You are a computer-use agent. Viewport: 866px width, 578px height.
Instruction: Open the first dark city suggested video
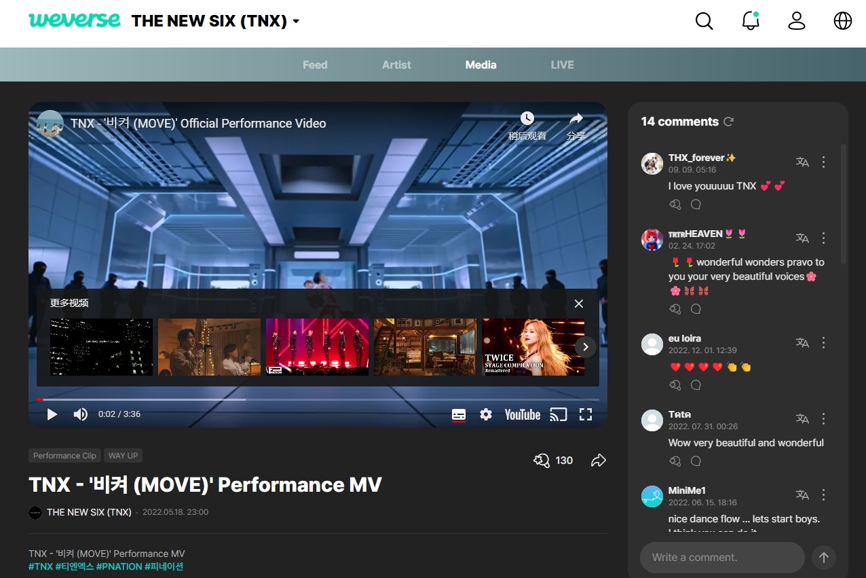(x=102, y=347)
